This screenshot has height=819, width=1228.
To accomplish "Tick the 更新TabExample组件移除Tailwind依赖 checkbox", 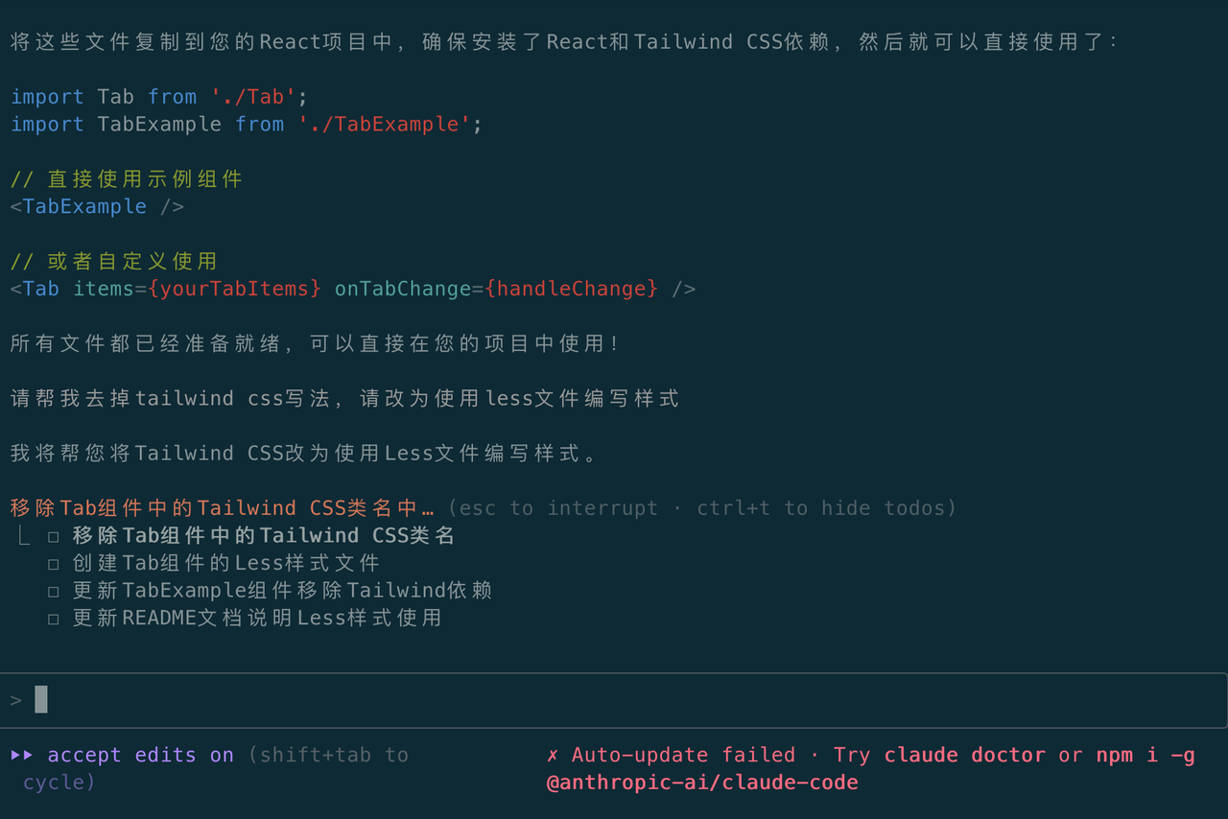I will click(54, 591).
